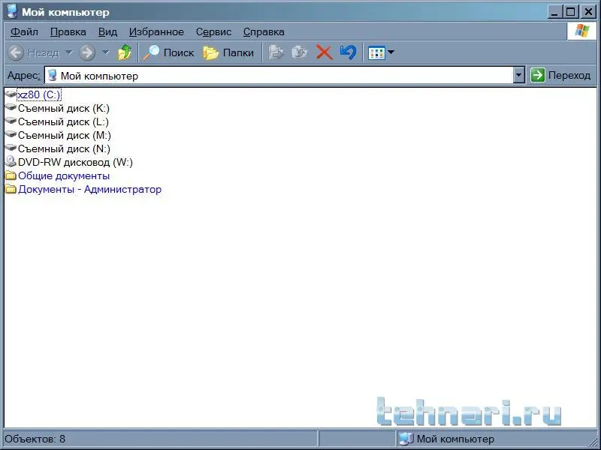This screenshot has width=601, height=450.
Task: Maximize the Мой компьютер window
Action: pyautogui.click(x=571, y=11)
